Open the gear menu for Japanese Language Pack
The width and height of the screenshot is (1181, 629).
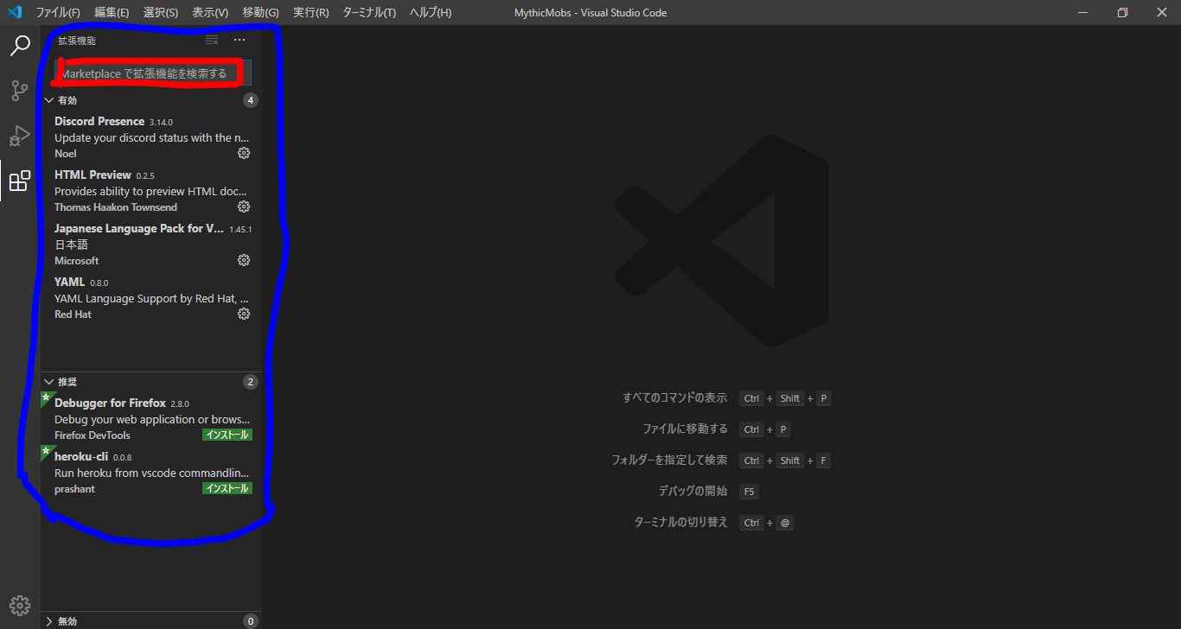pos(244,260)
